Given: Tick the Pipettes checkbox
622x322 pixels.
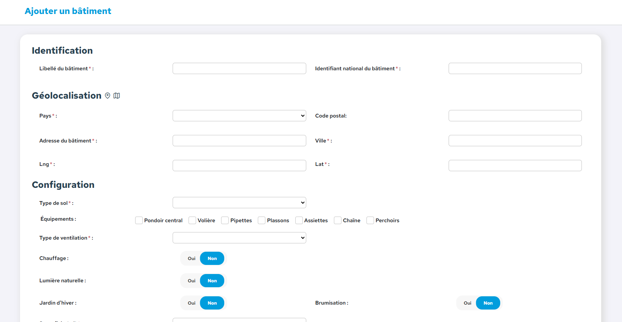Looking at the screenshot, I should (225, 220).
